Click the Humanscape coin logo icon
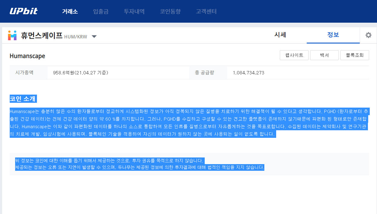377x214 pixels. point(12,35)
